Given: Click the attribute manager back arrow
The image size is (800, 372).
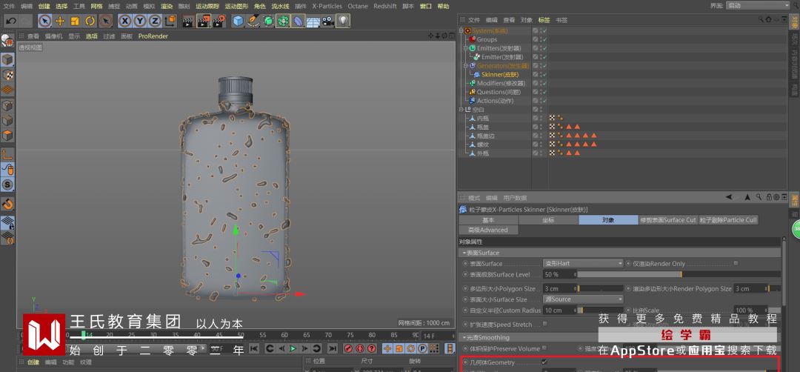Looking at the screenshot, I should click(729, 197).
